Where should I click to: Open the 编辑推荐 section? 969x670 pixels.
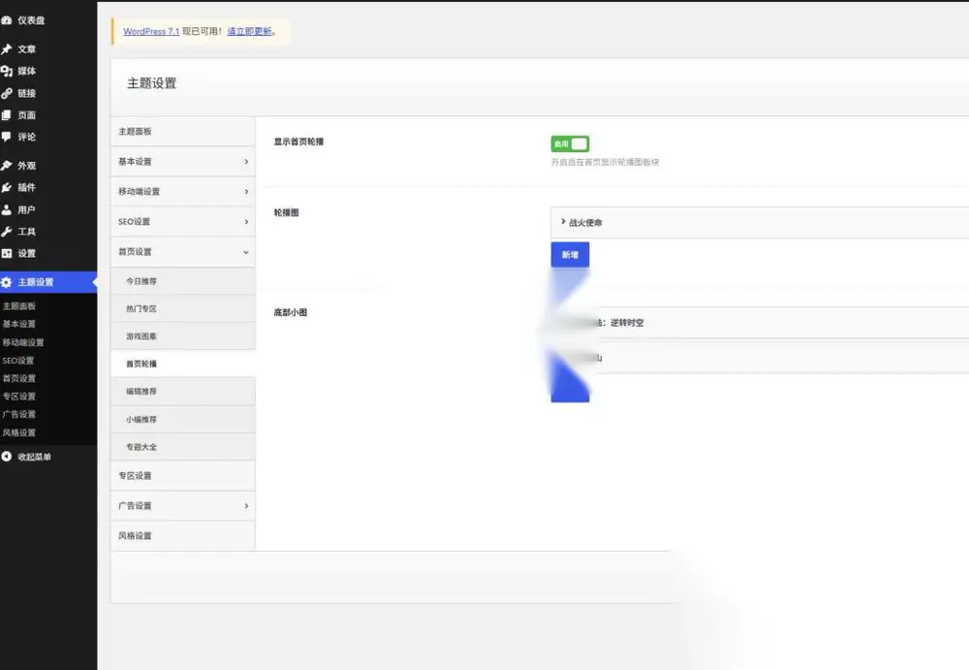pyautogui.click(x=183, y=392)
